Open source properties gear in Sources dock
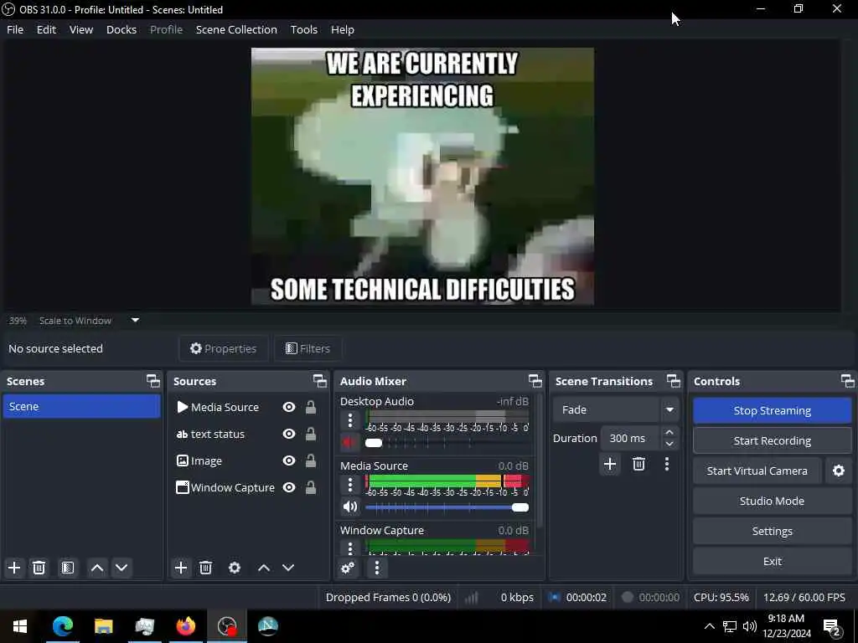 [235, 568]
